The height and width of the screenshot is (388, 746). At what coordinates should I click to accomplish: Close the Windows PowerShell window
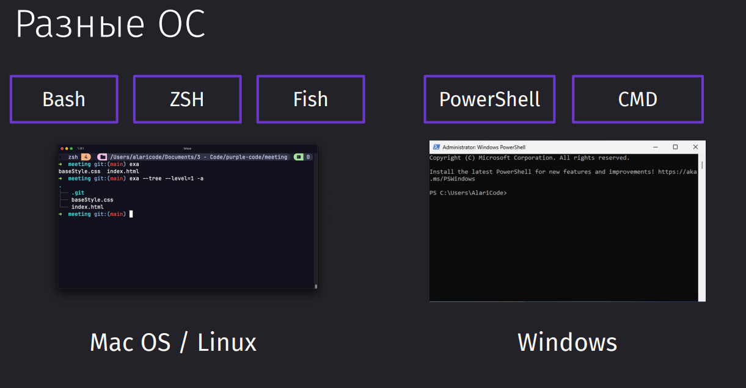(695, 147)
